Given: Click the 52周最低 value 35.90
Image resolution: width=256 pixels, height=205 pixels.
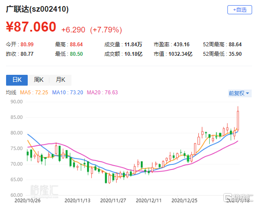Looking at the screenshot, I should 235,54.
